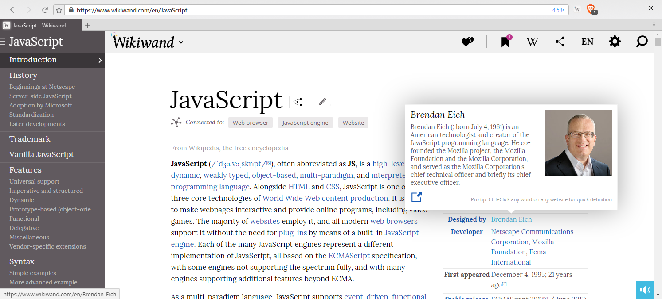Open Later developments subsection
The image size is (662, 299).
[x=37, y=124]
